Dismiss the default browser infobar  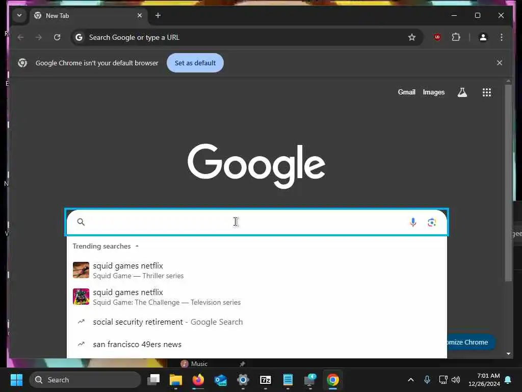pos(500,63)
